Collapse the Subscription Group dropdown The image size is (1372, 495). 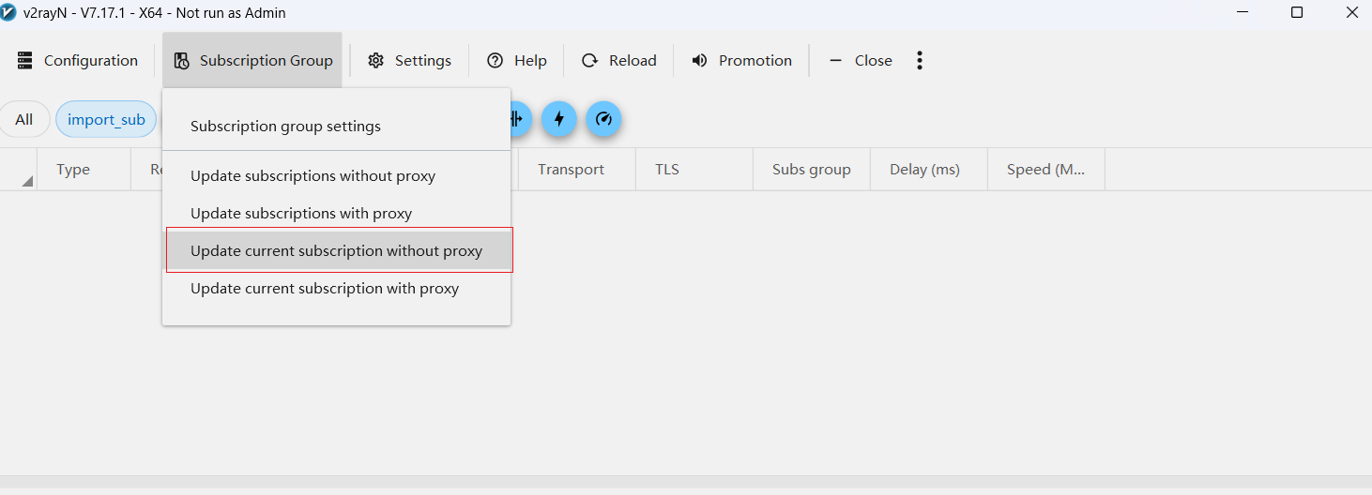(252, 61)
